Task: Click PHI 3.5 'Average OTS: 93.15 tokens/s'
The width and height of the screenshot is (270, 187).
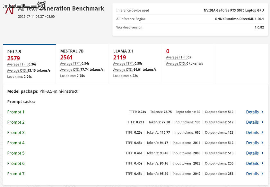Action: click(29, 70)
